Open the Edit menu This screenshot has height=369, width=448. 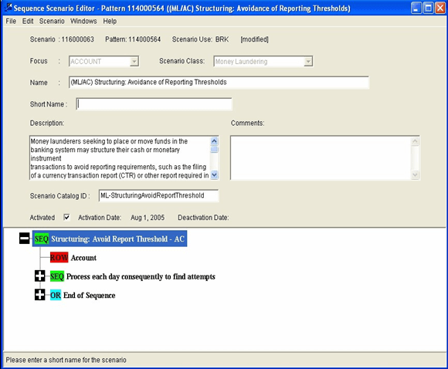[x=28, y=21]
